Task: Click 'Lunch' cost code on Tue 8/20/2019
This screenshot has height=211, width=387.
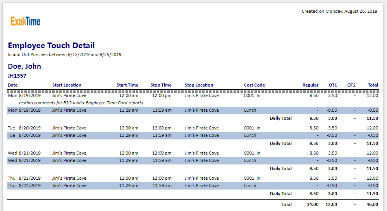Action: [250, 135]
